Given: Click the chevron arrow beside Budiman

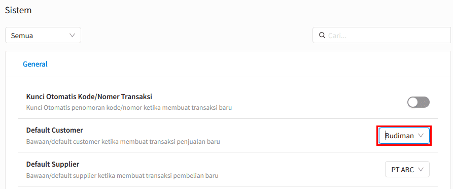Looking at the screenshot, I should pos(421,136).
